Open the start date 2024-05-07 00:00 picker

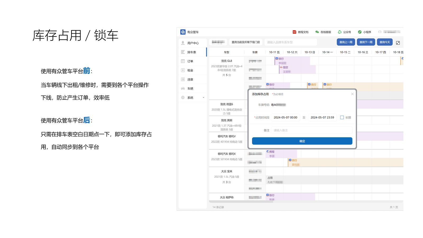(286, 117)
